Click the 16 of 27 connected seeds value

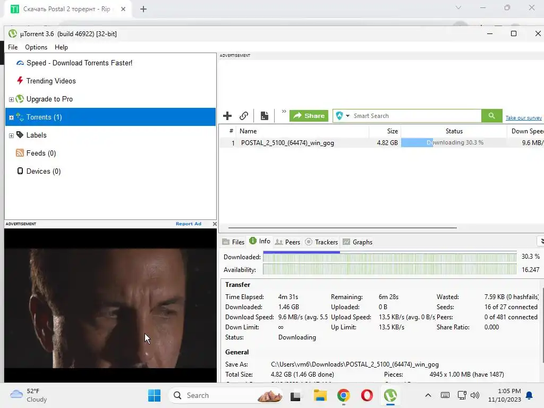tap(511, 307)
